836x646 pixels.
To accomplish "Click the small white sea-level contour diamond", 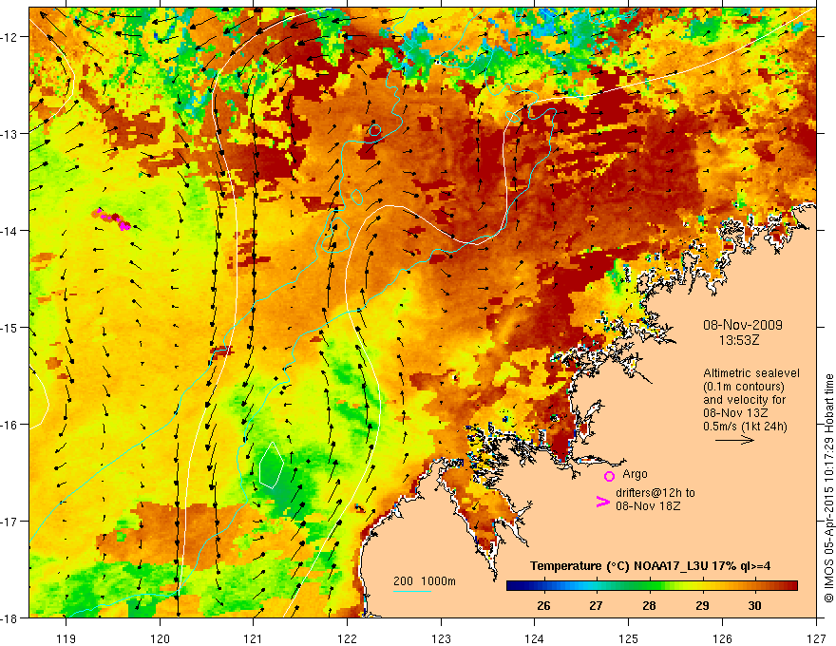I will [271, 465].
